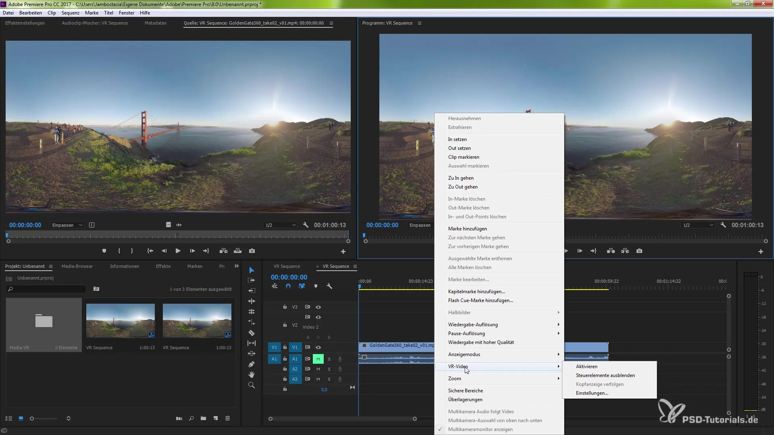Select the Slide tool
The height and width of the screenshot is (435, 774).
point(252,354)
